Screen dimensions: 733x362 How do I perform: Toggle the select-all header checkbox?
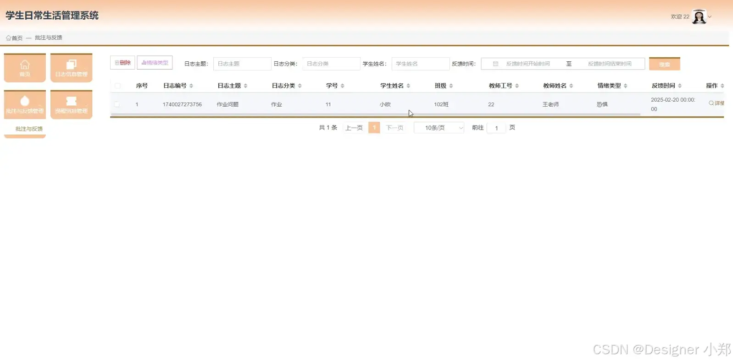point(117,86)
